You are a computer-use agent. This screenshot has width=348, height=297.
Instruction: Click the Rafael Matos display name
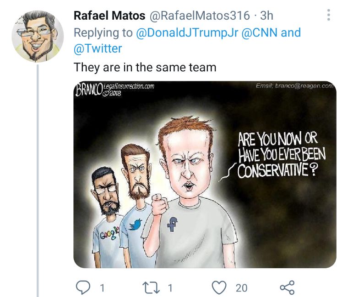click(x=108, y=16)
